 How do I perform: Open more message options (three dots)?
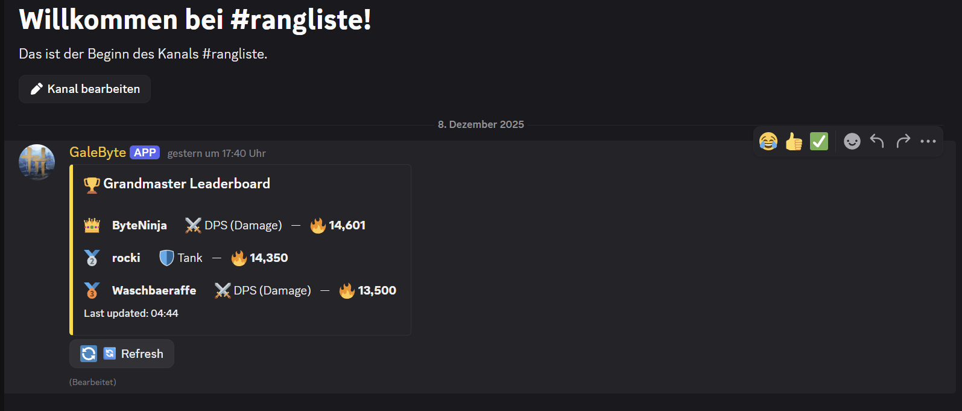[x=928, y=141]
